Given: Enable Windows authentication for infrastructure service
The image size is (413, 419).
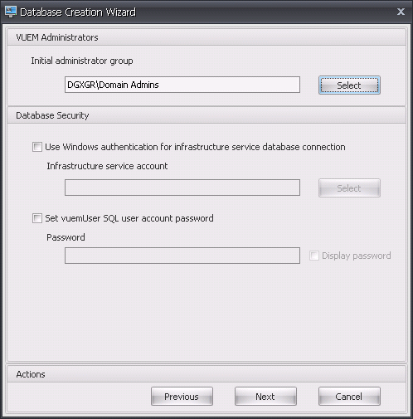Looking at the screenshot, I should click(x=37, y=147).
